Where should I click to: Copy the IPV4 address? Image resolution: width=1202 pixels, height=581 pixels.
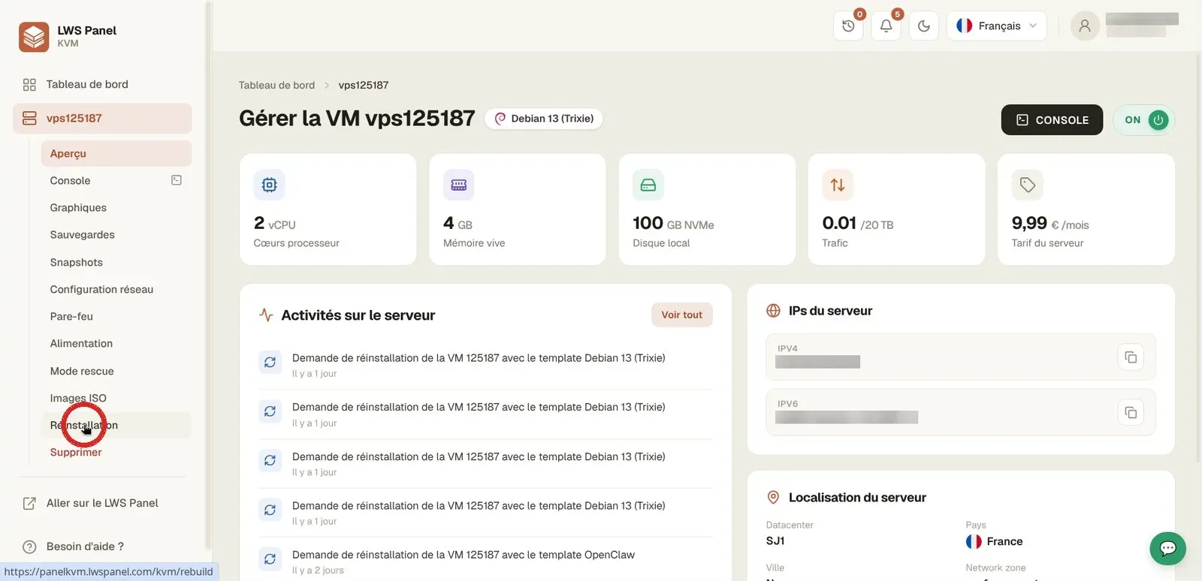(1131, 357)
